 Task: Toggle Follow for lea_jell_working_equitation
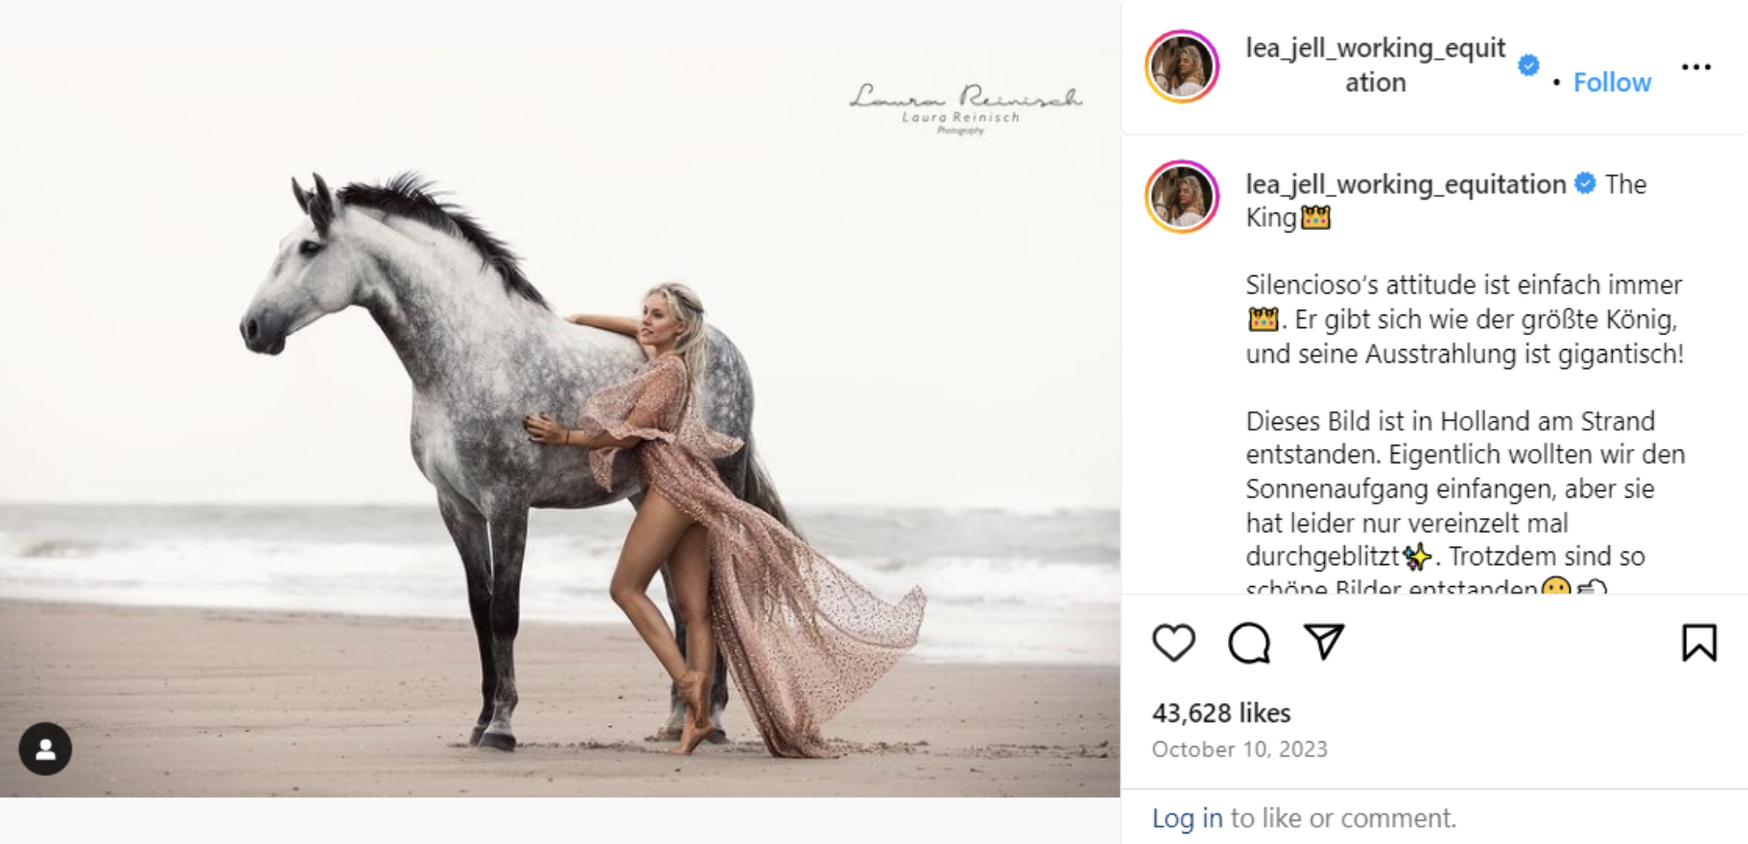pyautogui.click(x=1612, y=82)
